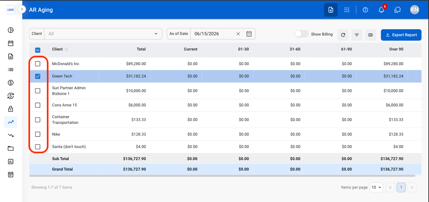The width and height of the screenshot is (429, 202).
Task: Open the help question mark icon
Action: click(x=365, y=10)
